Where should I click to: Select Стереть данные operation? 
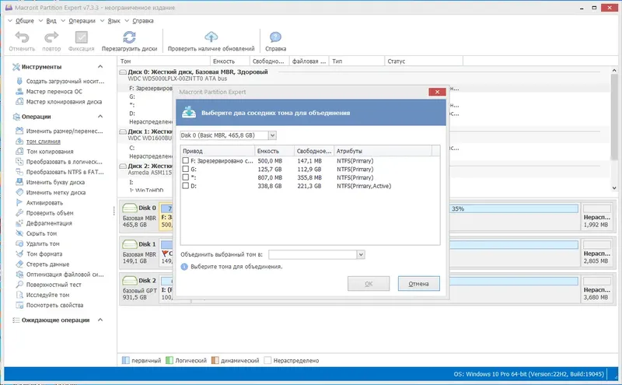(x=47, y=264)
